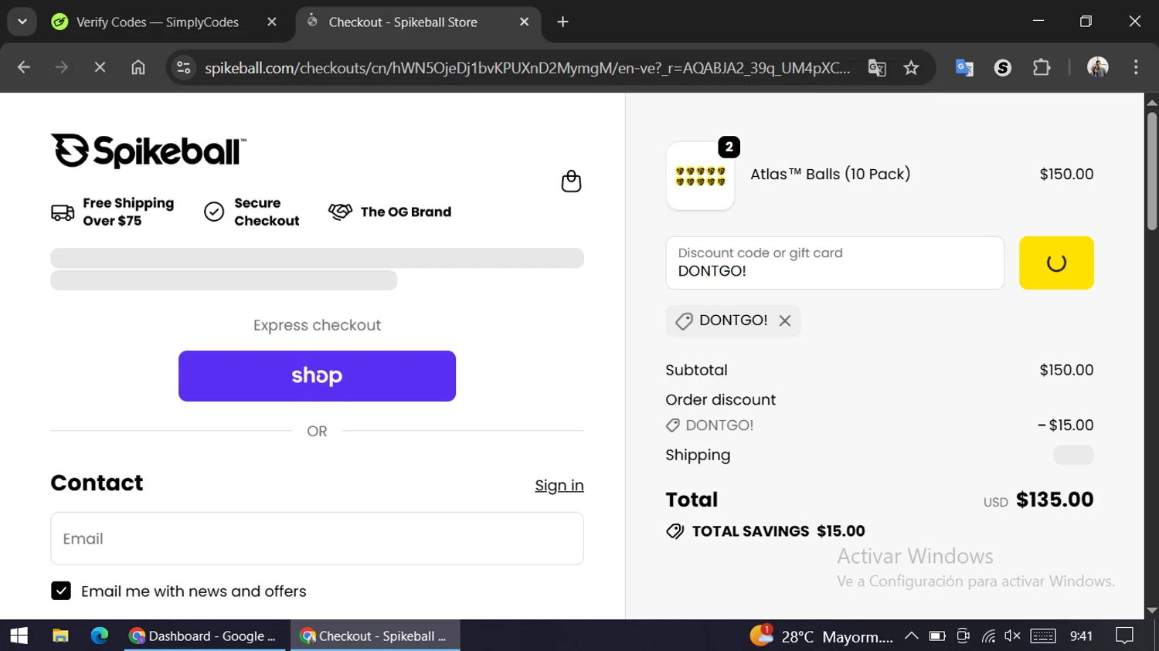
Task: Open the SimplyCodes extension icon
Action: pos(1003,67)
